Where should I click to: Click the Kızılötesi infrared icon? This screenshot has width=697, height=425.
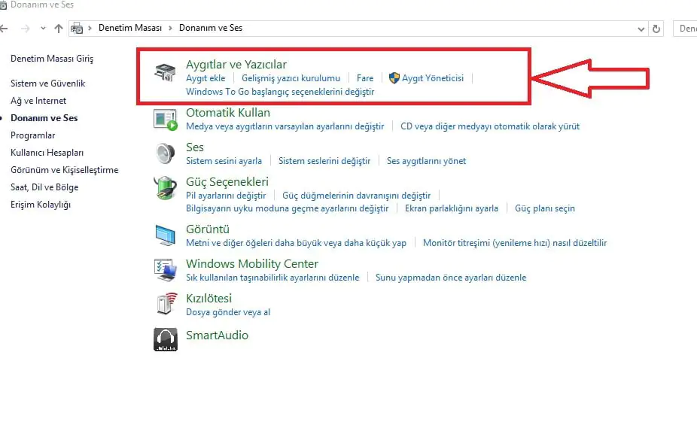[x=166, y=304]
